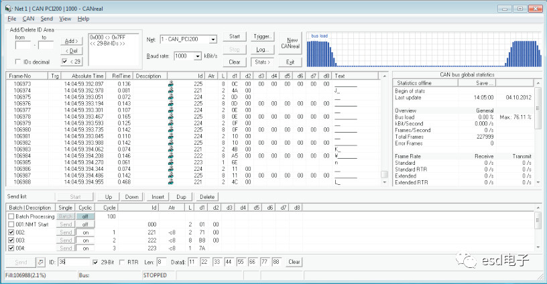Viewport: 547px width, 284px height.
Task: Click the CANreal app icon in title bar
Action: click(7, 9)
